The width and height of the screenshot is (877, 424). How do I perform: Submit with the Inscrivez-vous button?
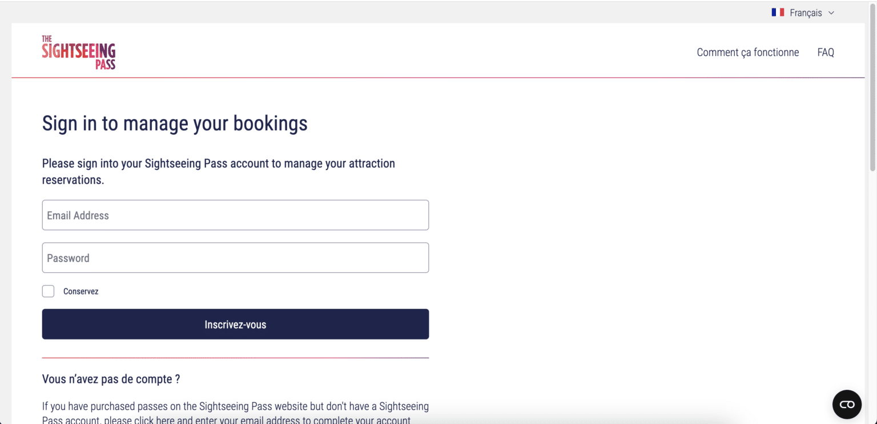(x=235, y=324)
